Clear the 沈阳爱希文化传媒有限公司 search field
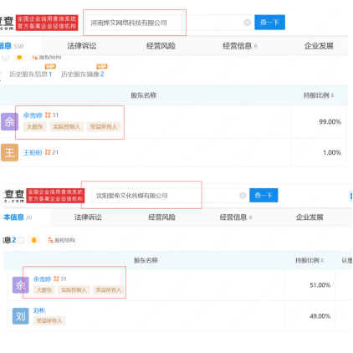 pyautogui.click(x=243, y=196)
